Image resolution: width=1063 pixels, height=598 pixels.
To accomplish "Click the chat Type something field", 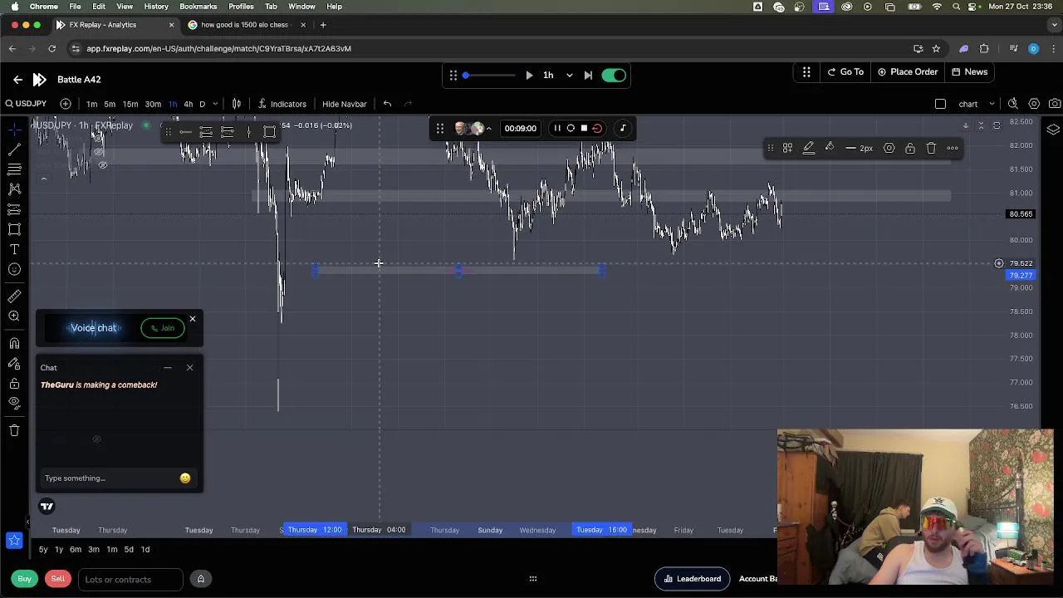I will click(108, 478).
